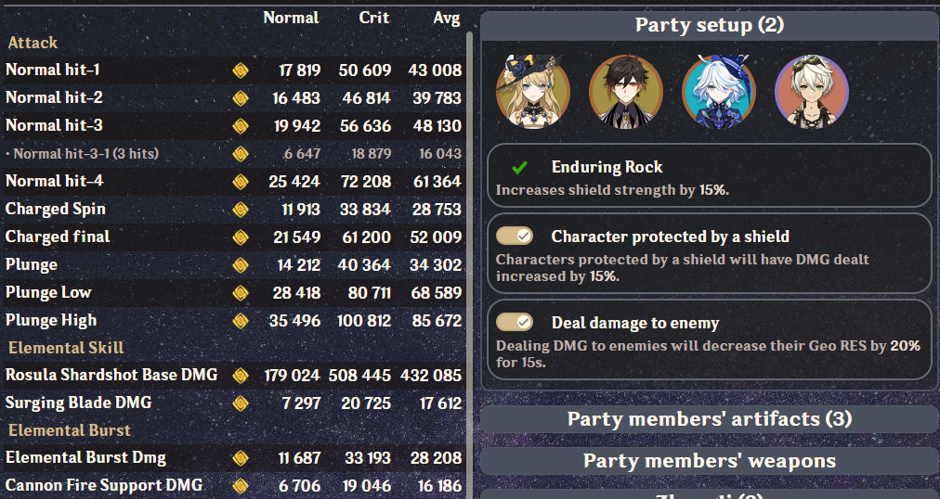Expand Party members' artifacts (3) section
This screenshot has width=940, height=499.
(x=709, y=418)
